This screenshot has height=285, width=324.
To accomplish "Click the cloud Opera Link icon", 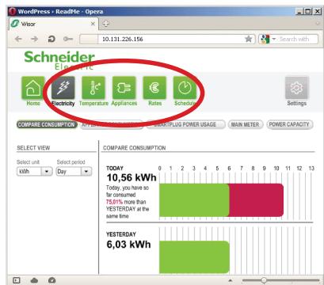I will click(x=34, y=280).
